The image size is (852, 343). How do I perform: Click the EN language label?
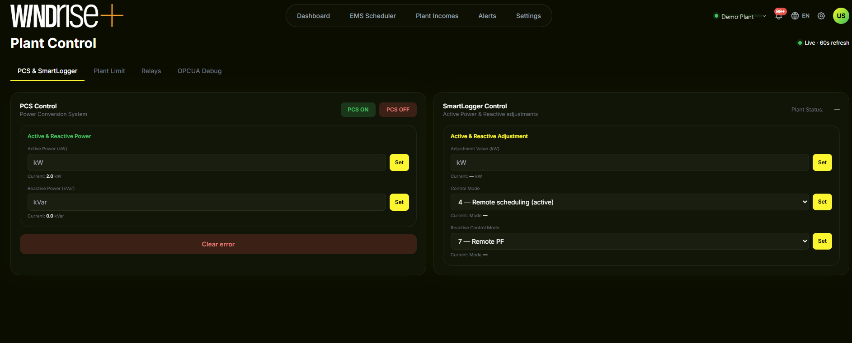tap(806, 16)
